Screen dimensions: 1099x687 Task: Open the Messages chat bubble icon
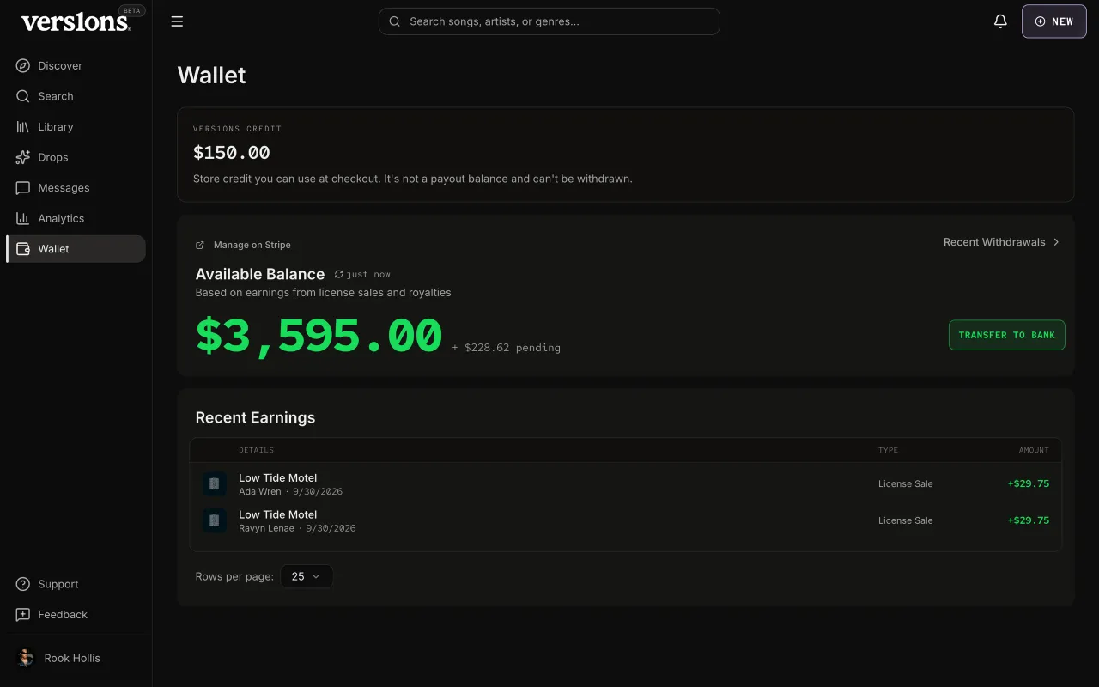(23, 188)
